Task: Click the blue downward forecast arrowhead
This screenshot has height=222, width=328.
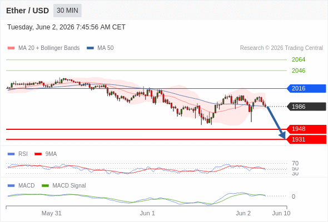Action: 282,135
